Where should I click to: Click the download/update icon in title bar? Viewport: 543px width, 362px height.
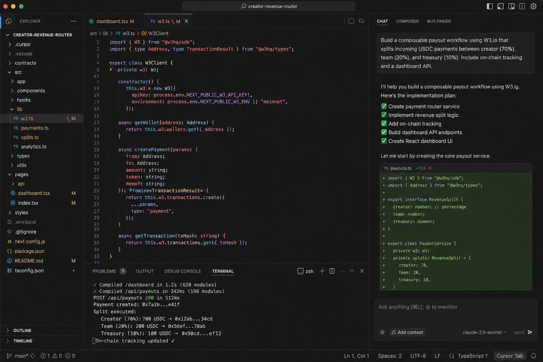[522, 6]
